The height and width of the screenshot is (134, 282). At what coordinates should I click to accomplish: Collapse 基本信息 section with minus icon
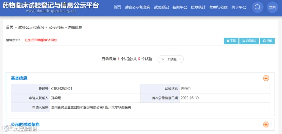[266, 78]
